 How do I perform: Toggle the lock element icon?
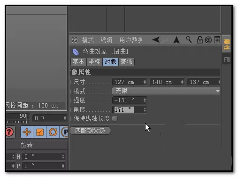(200, 40)
